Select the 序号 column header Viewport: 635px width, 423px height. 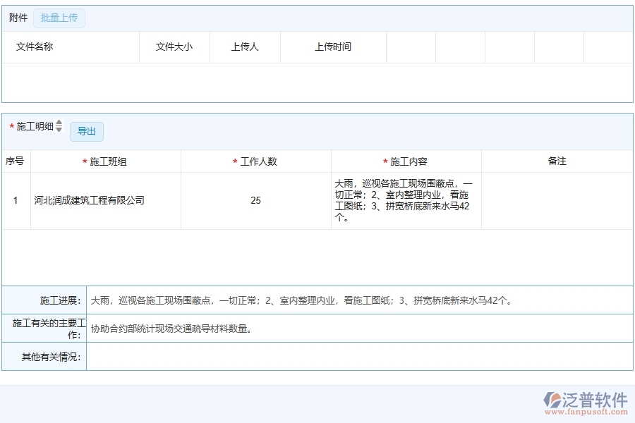click(15, 161)
